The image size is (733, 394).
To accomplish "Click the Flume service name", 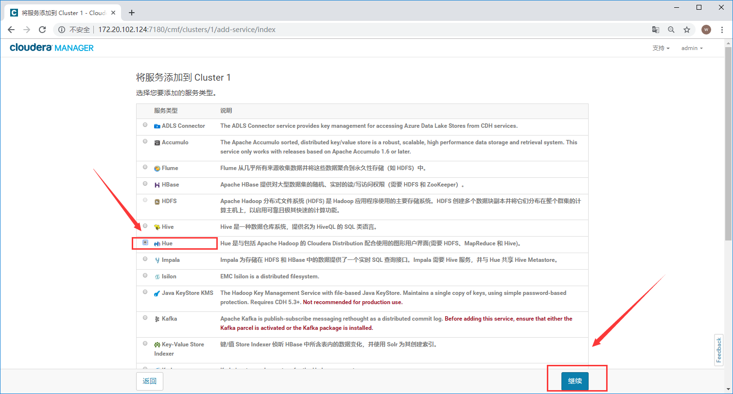I will click(170, 168).
